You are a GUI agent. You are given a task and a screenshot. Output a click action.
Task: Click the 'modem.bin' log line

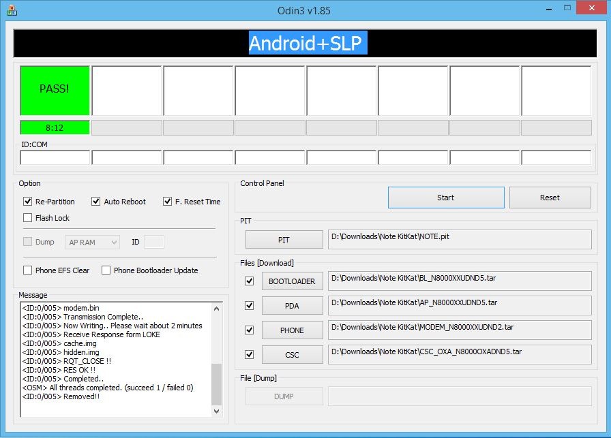(x=61, y=308)
